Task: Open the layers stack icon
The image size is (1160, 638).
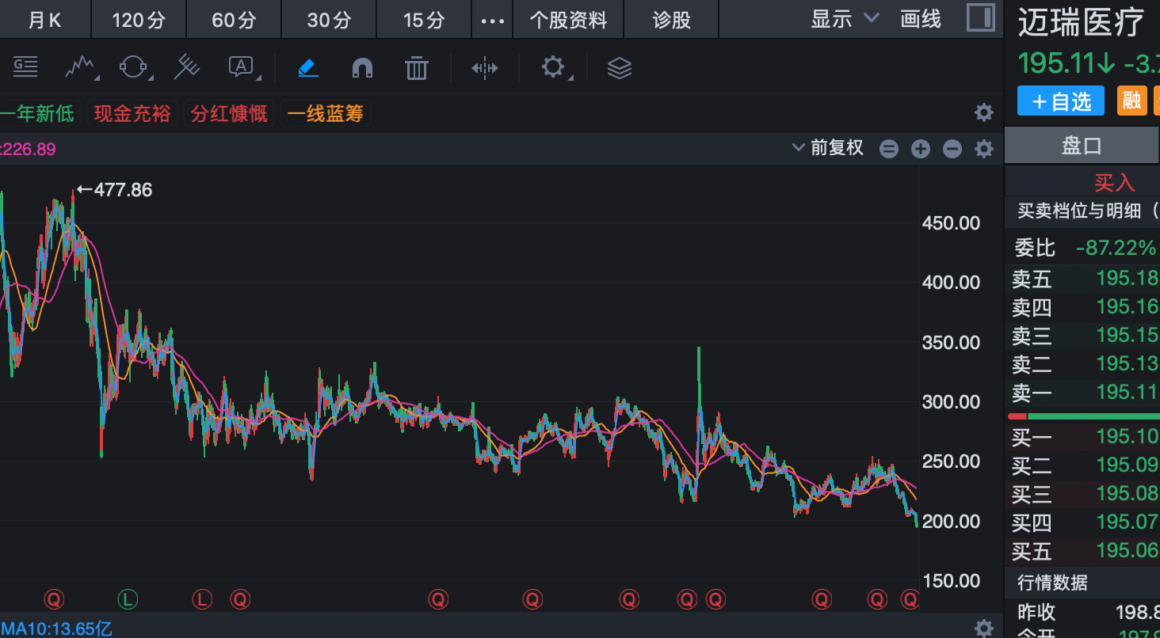Action: 619,68
